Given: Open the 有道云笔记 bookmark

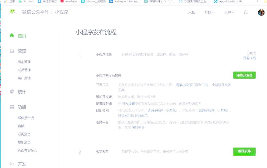Looking at the screenshot, I should (47, 1).
